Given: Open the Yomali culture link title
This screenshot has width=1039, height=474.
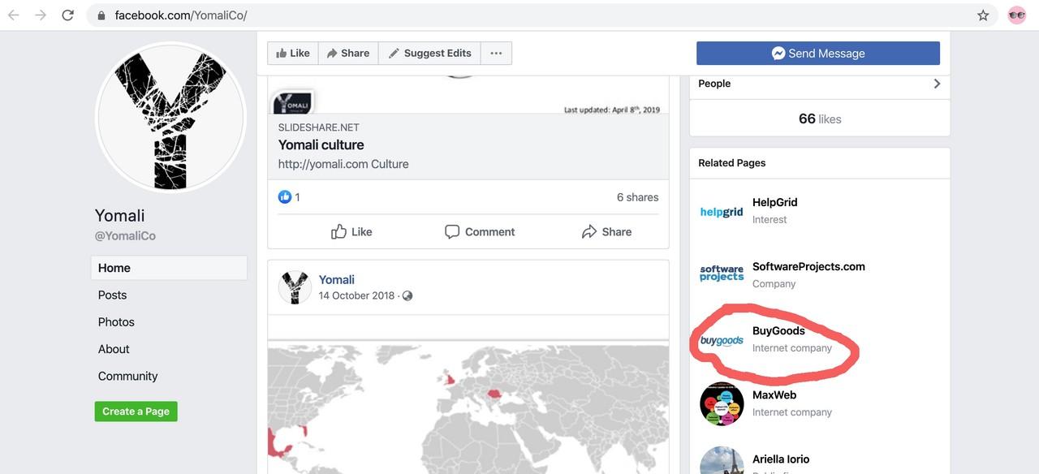Looking at the screenshot, I should click(x=321, y=144).
